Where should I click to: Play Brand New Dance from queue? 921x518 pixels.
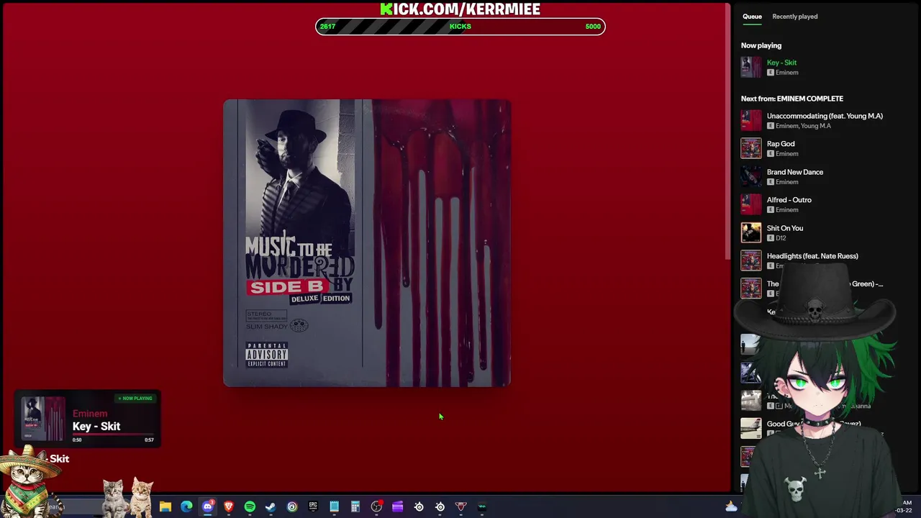[795, 172]
